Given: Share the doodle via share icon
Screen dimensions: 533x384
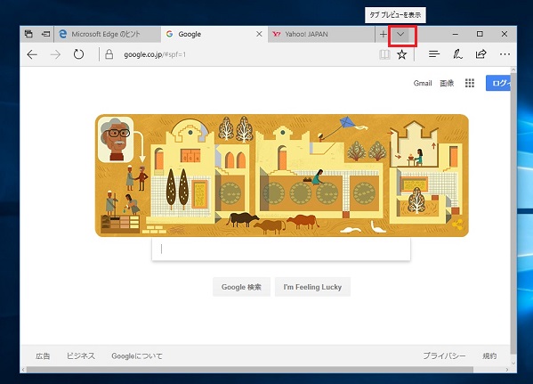Looking at the screenshot, I should (457, 225).
